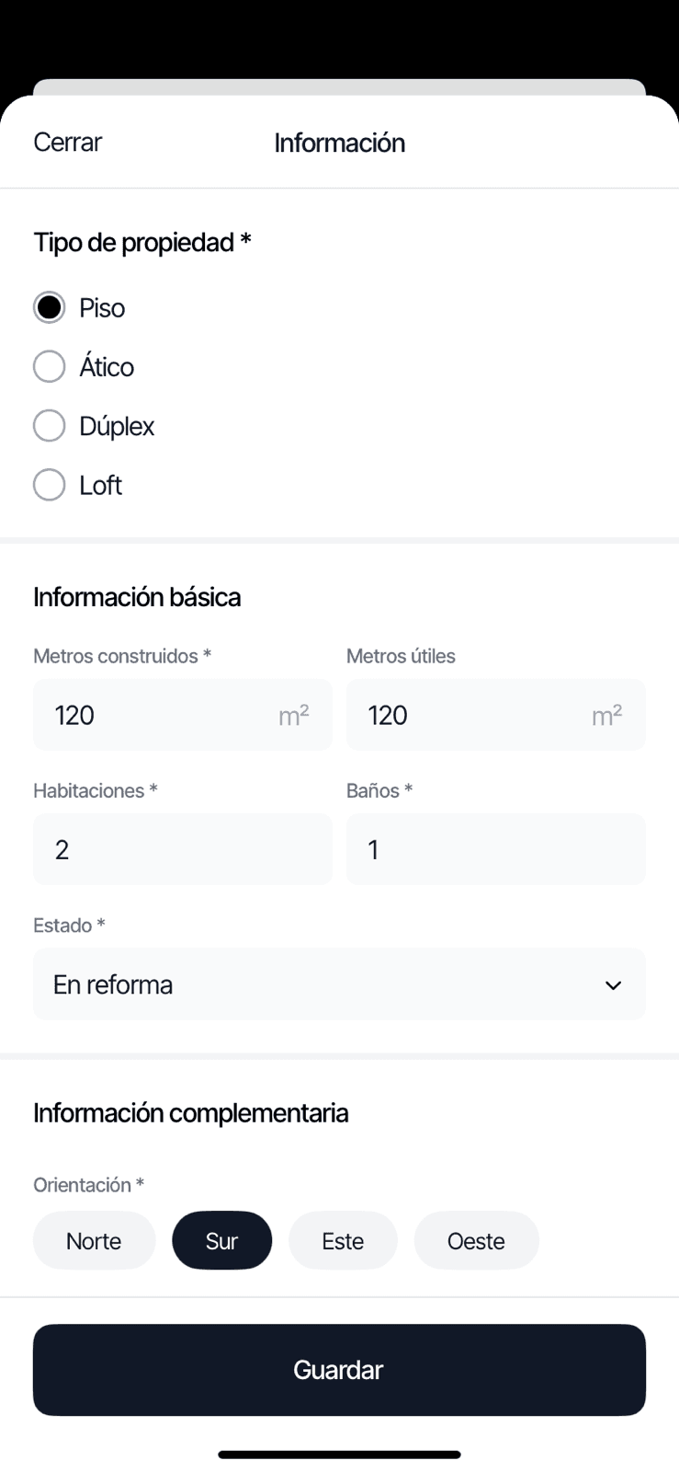Toggle the Sur orientation chip
Screen dimensions: 679x1472
coord(221,1241)
